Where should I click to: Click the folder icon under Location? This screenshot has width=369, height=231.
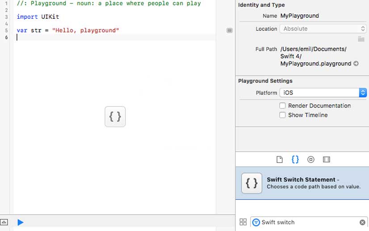coord(361,39)
